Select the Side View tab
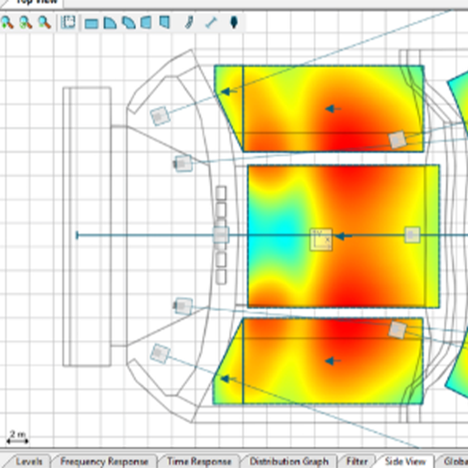Image resolution: width=468 pixels, height=468 pixels. coord(405,461)
